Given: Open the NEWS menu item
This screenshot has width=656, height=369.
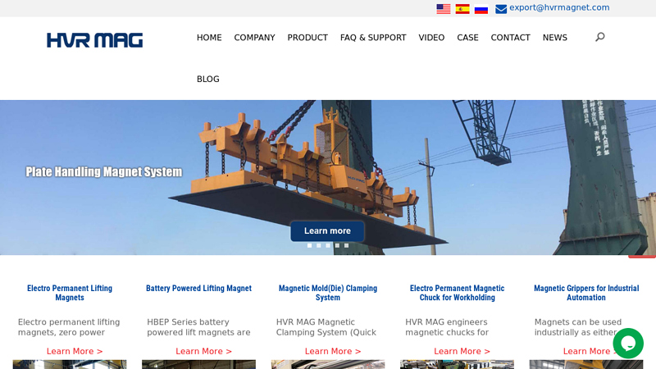Looking at the screenshot, I should [555, 38].
